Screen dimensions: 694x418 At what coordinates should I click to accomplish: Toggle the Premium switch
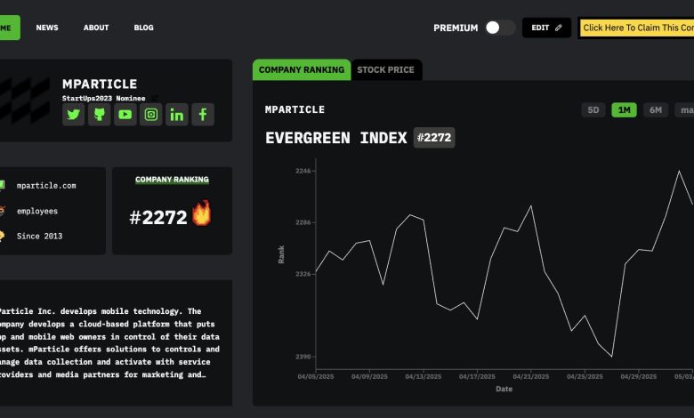pyautogui.click(x=500, y=28)
